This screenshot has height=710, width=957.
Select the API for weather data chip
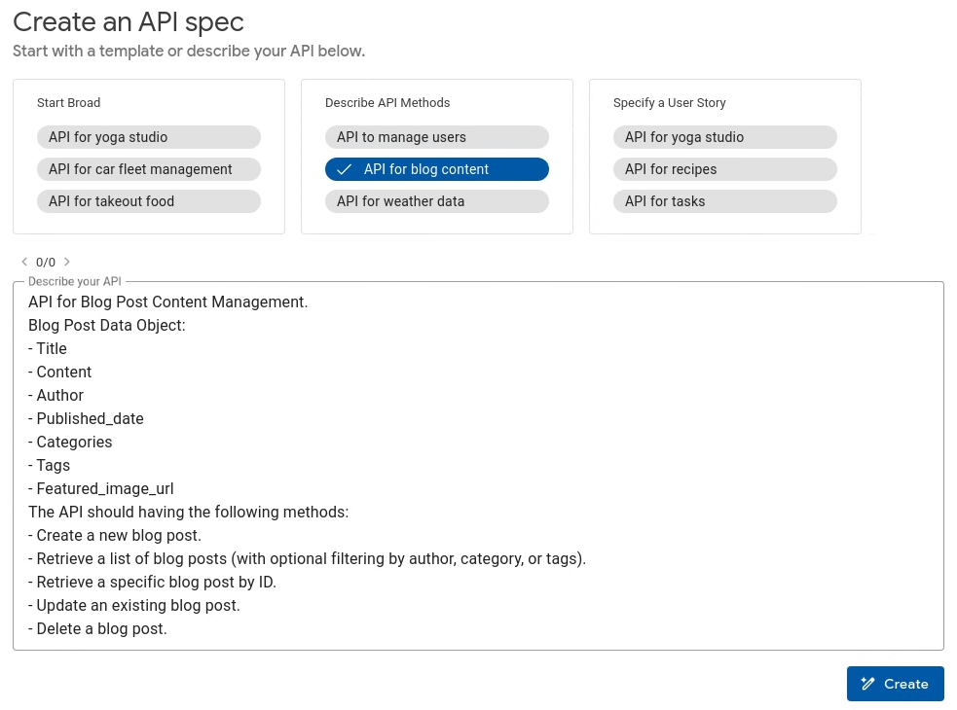pyautogui.click(x=437, y=201)
